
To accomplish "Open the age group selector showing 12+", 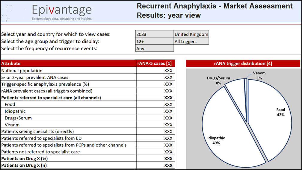I will (155, 41).
